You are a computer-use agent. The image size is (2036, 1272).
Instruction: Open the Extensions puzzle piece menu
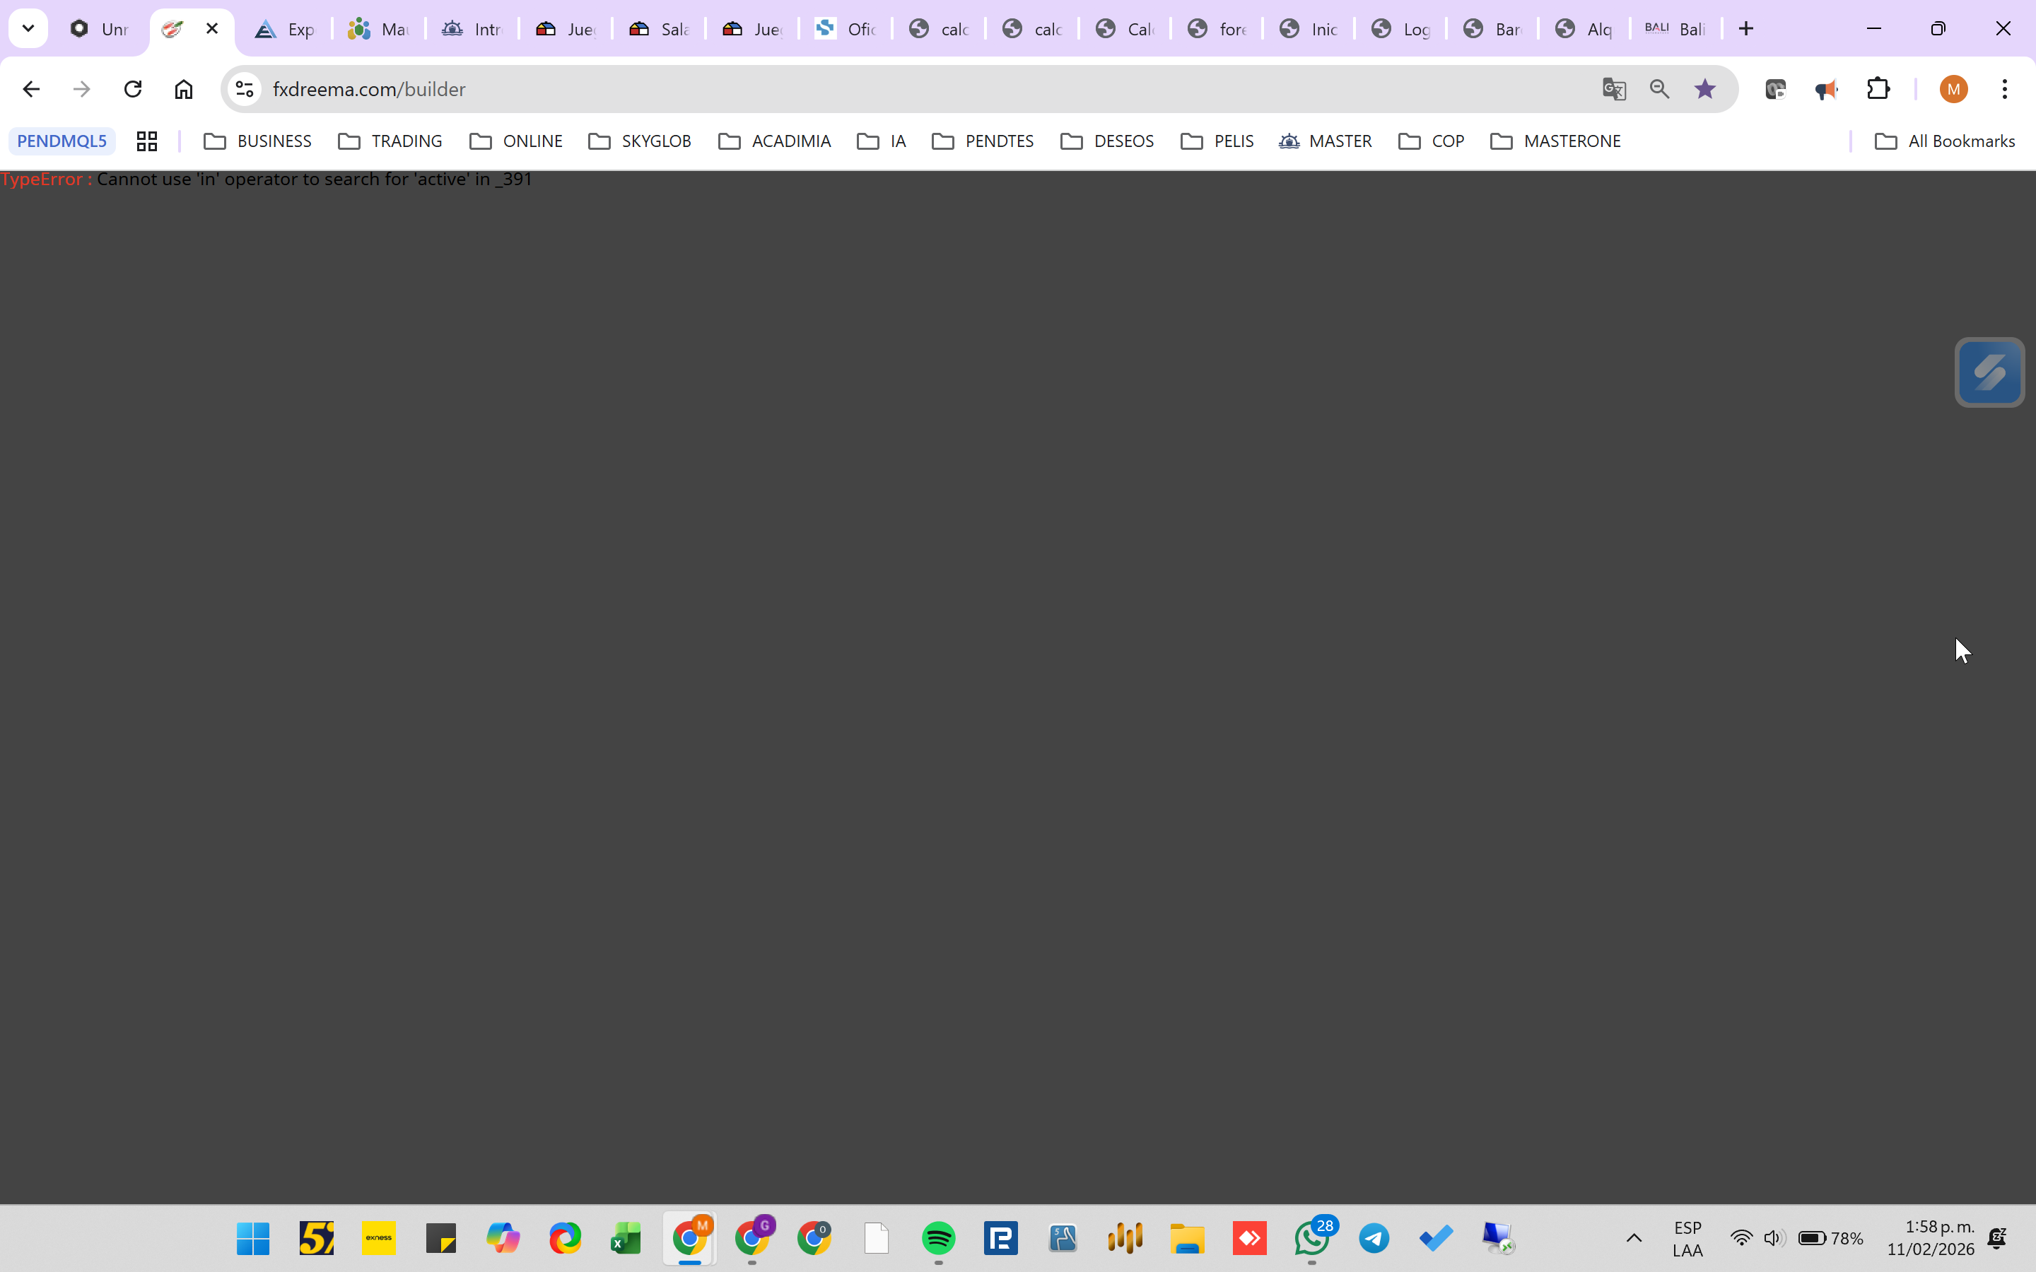pos(1878,89)
